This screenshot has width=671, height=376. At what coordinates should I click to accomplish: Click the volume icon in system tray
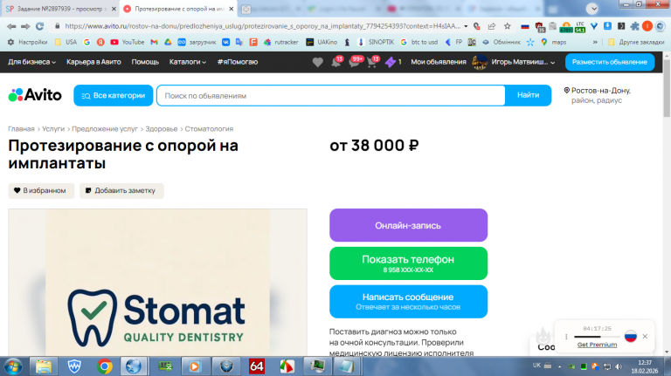point(619,366)
